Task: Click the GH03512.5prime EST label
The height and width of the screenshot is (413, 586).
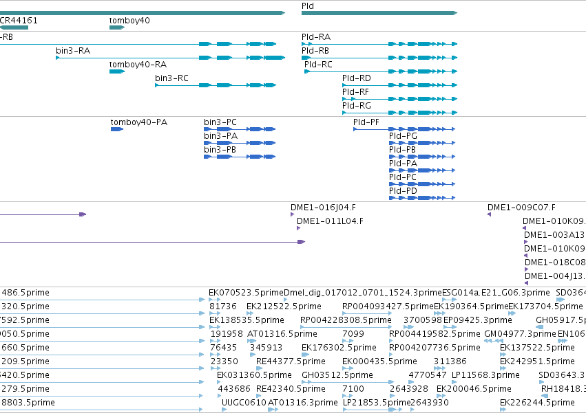Action: point(337,376)
